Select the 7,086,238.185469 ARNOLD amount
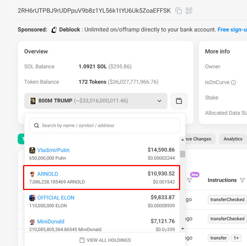The image size is (247, 246). coord(57,182)
